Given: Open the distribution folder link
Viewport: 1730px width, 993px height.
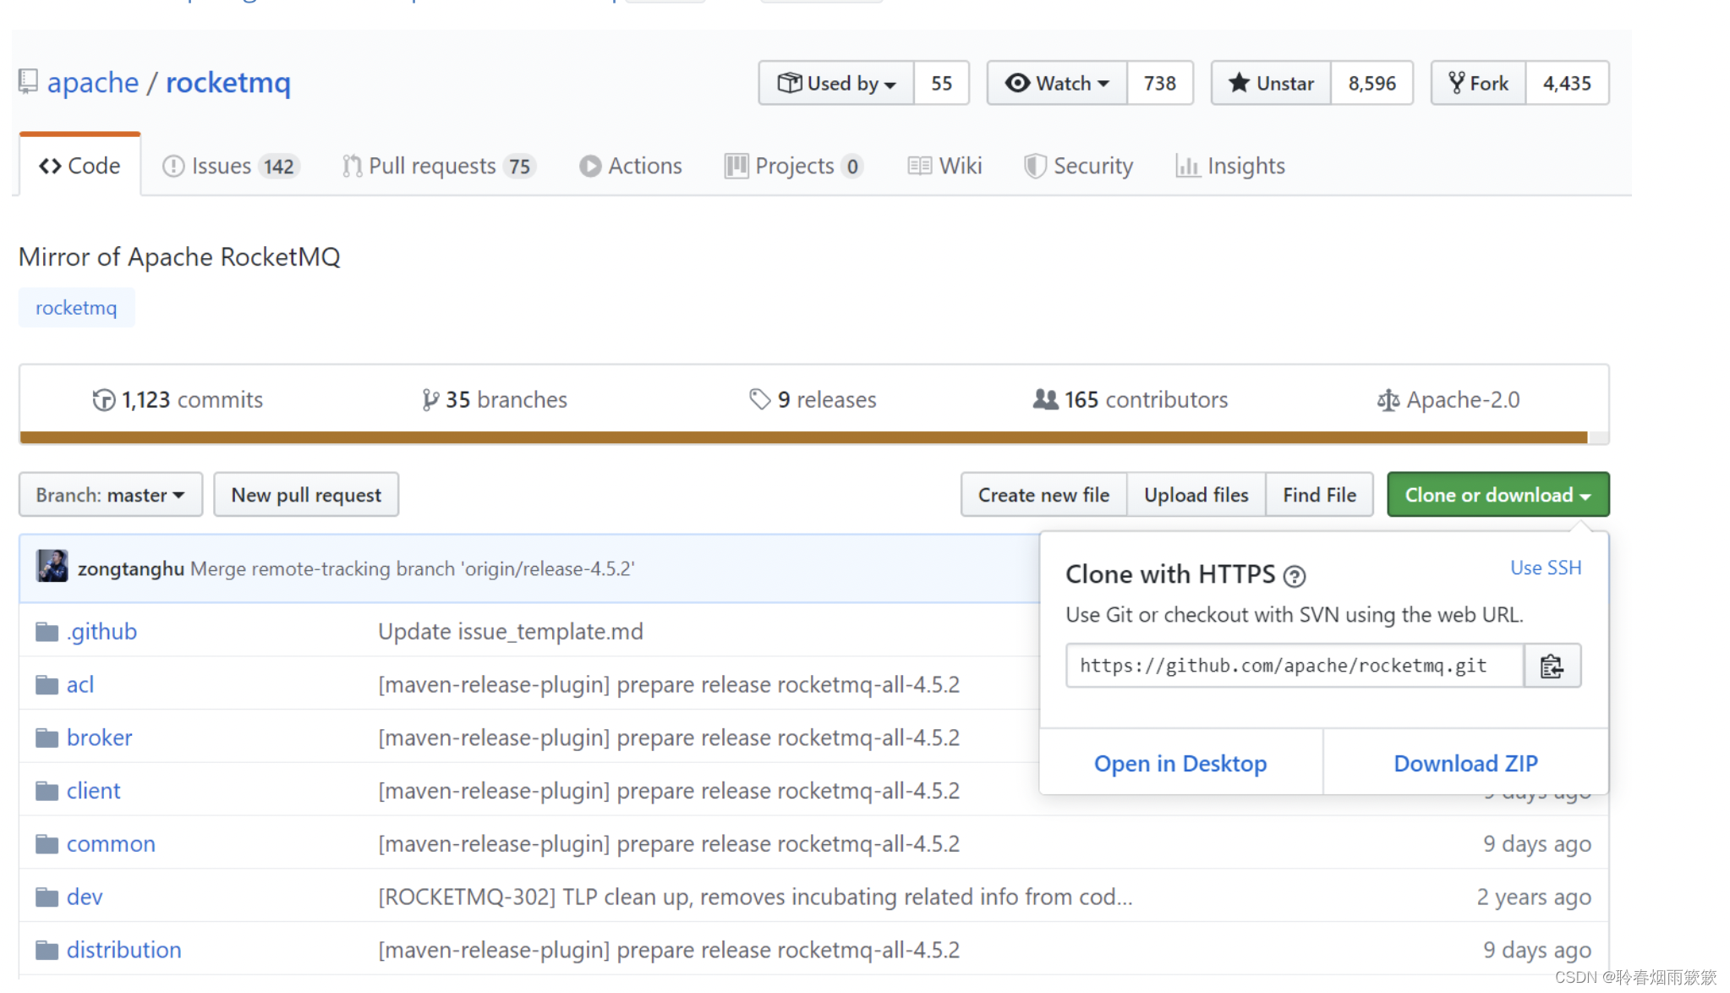Looking at the screenshot, I should (124, 950).
